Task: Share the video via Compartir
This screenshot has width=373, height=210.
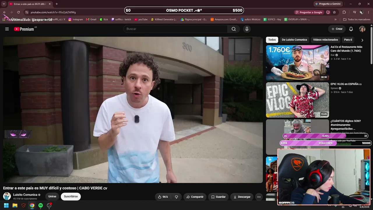Action: click(x=195, y=197)
